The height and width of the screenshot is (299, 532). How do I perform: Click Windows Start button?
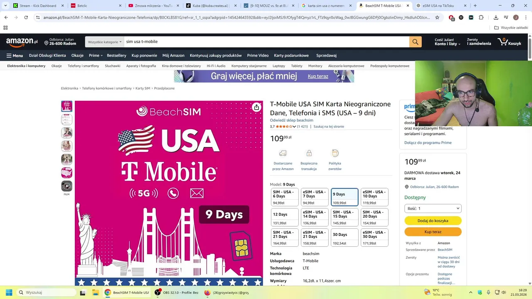point(9,292)
